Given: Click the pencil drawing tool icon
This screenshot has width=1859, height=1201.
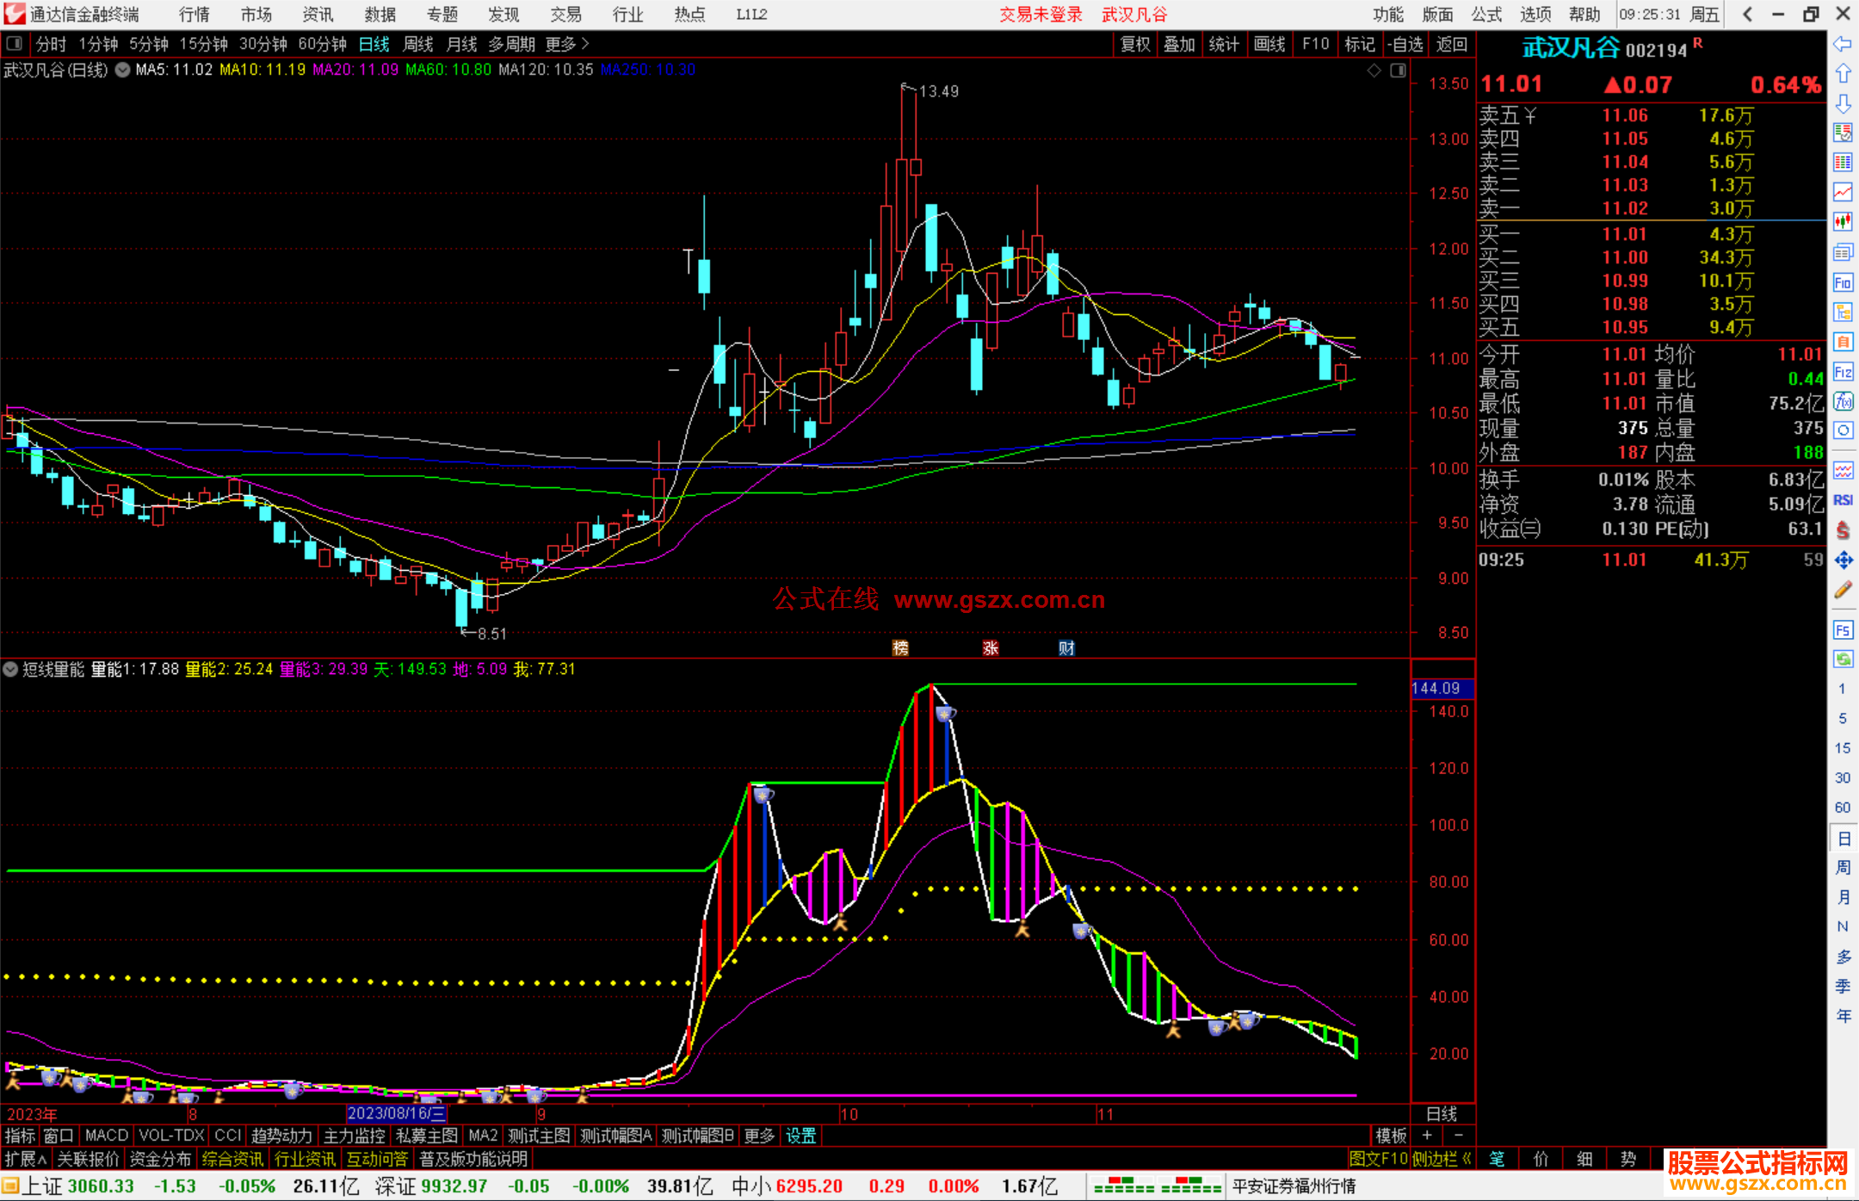Looking at the screenshot, I should pyautogui.click(x=1843, y=591).
